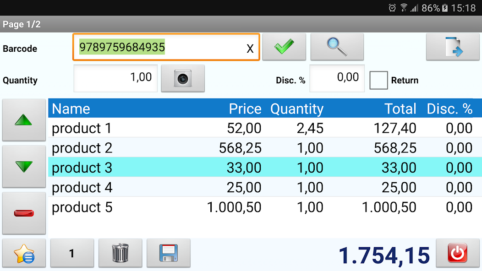Remove selected item with red button
The height and width of the screenshot is (271, 482).
coord(24,213)
